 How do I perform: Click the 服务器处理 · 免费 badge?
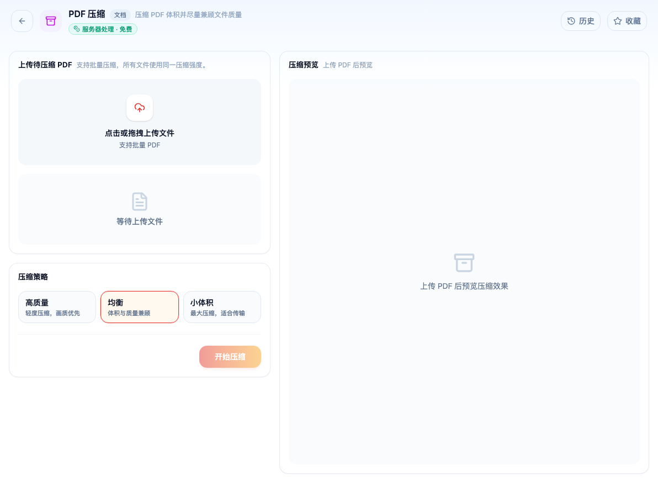pos(103,29)
